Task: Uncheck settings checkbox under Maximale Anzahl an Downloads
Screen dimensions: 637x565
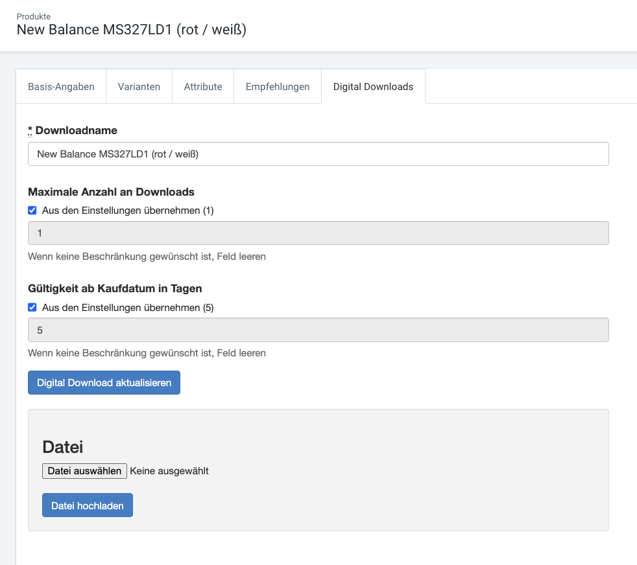Action: 32,210
